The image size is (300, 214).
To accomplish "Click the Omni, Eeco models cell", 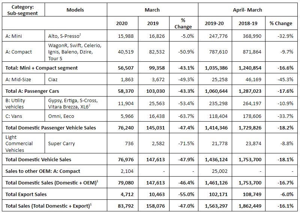I will point(76,116).
